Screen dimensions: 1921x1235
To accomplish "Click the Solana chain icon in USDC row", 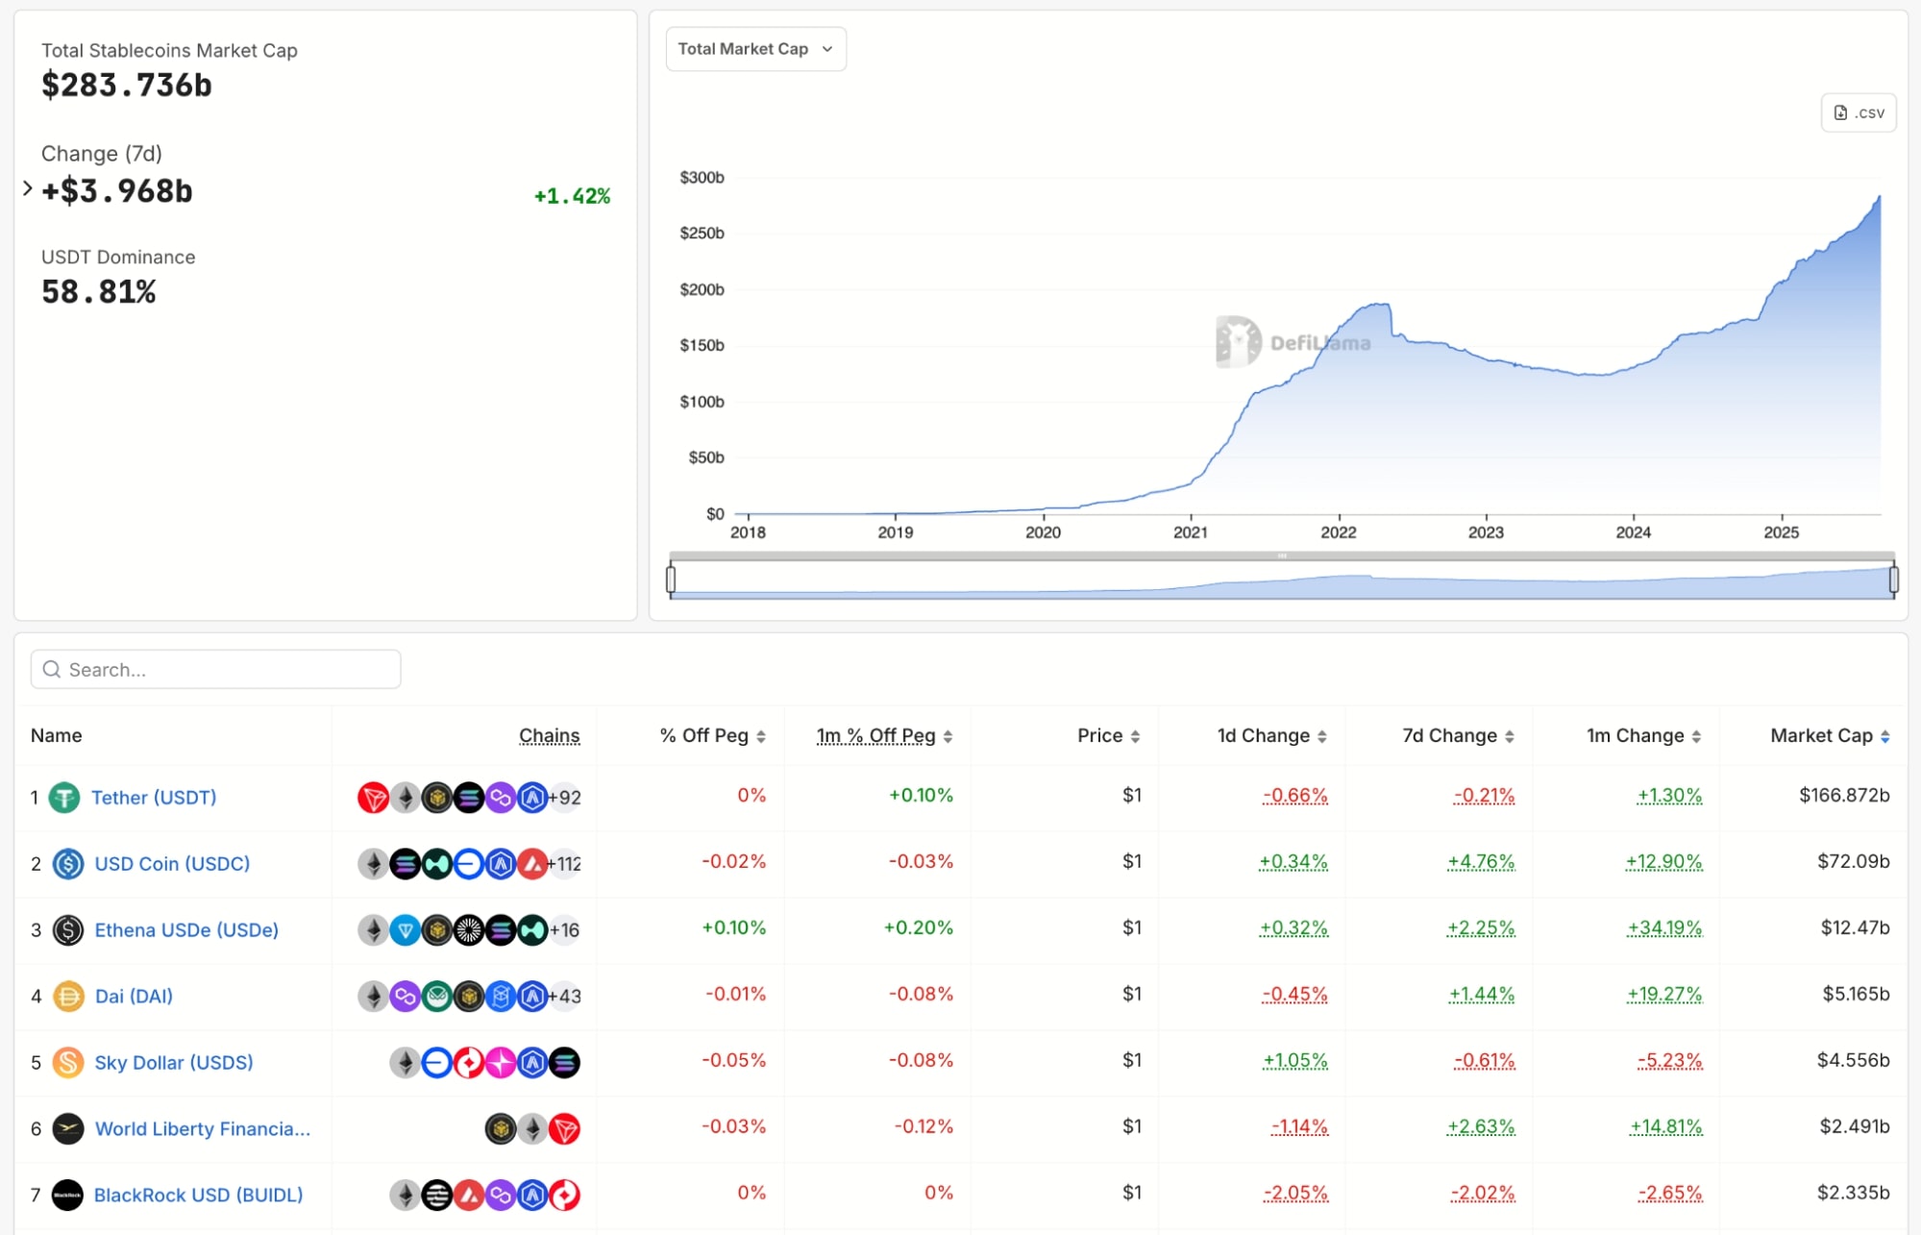I will click(406, 864).
